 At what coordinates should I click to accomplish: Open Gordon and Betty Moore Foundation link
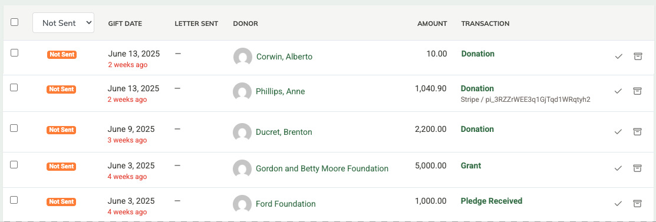click(x=322, y=169)
